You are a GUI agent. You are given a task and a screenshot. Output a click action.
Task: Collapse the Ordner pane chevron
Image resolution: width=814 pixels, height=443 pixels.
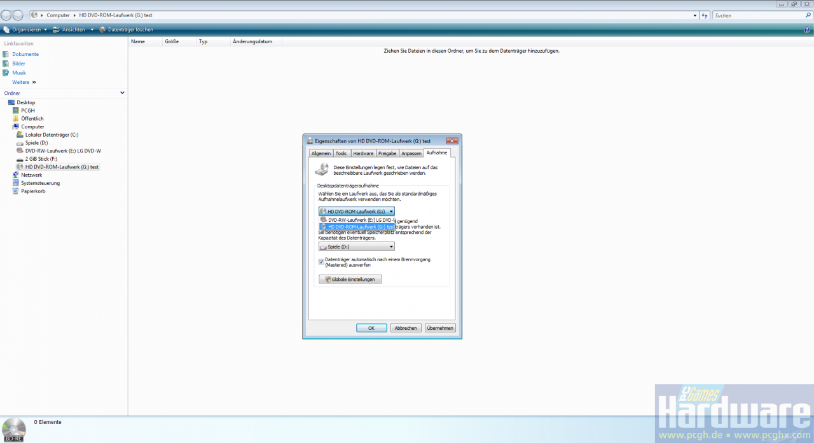tap(123, 93)
